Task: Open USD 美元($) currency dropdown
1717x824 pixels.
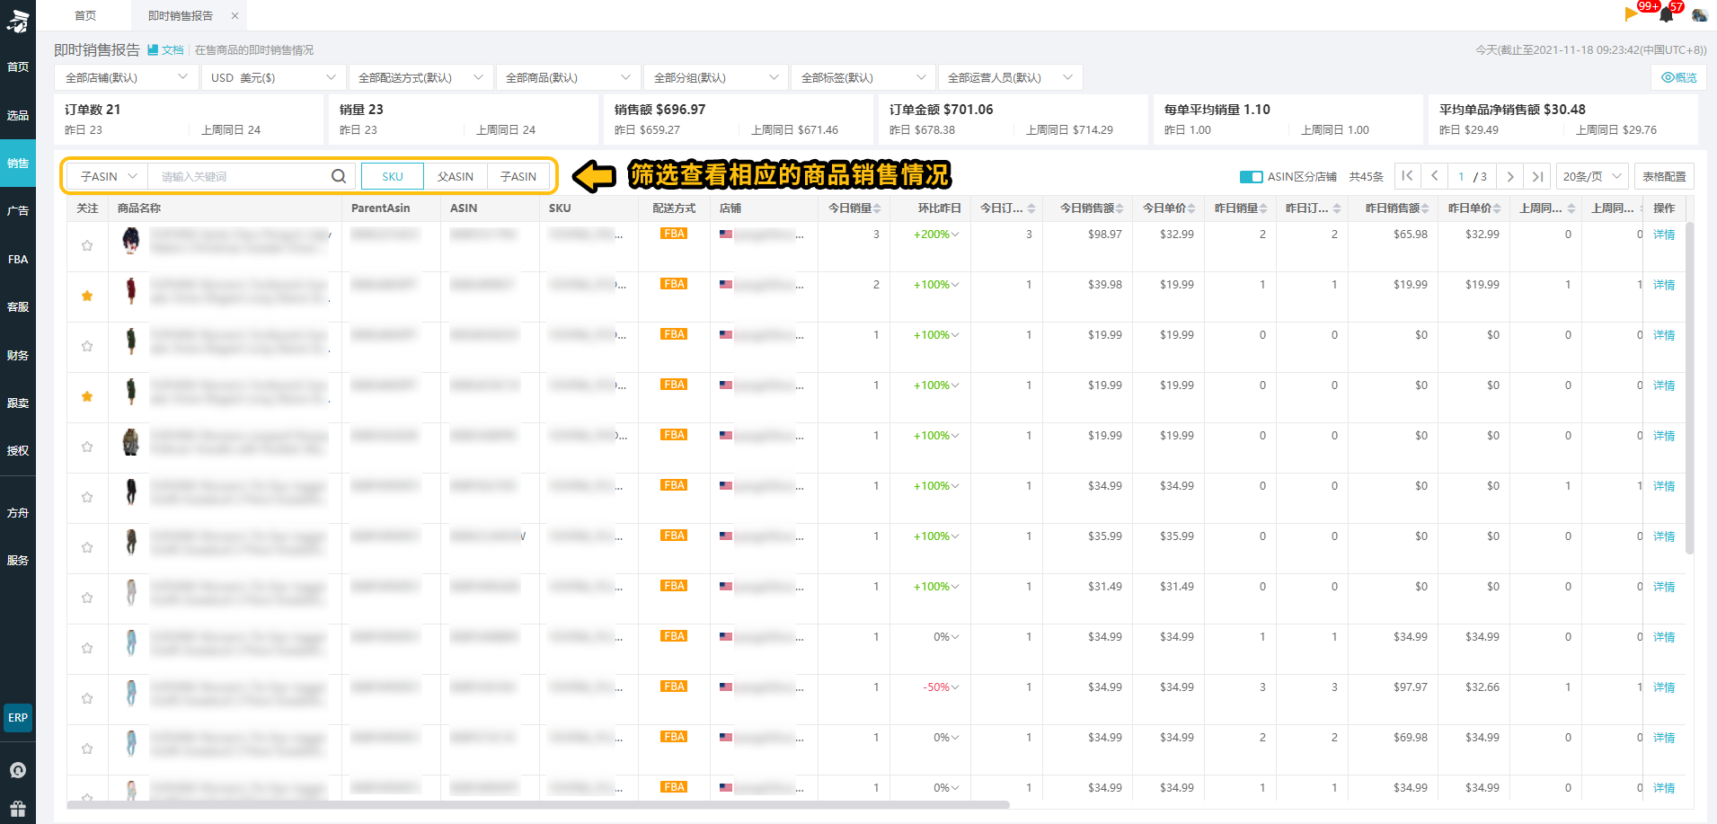Action: 273,77
